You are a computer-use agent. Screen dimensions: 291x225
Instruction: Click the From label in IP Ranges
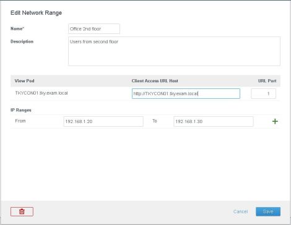click(x=20, y=121)
